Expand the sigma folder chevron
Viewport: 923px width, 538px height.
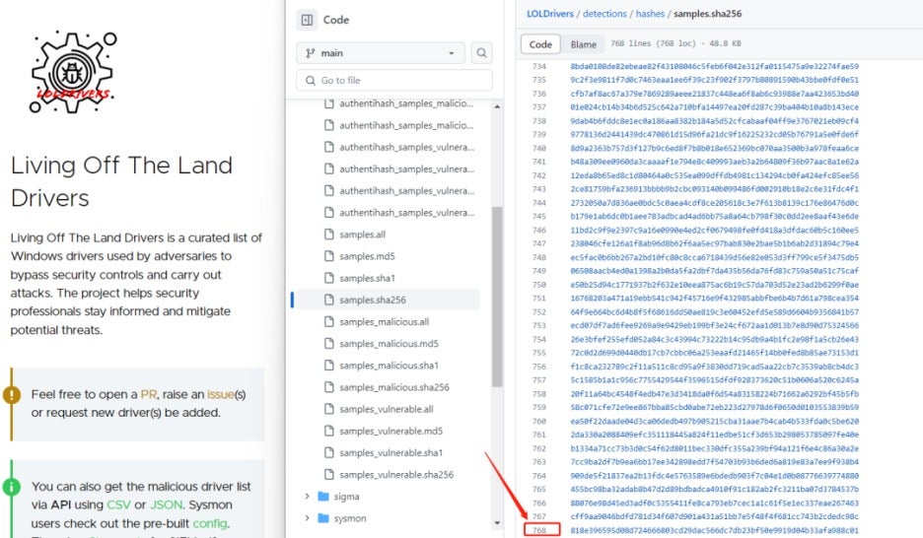308,497
